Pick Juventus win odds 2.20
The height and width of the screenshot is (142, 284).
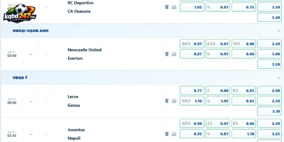point(269,124)
